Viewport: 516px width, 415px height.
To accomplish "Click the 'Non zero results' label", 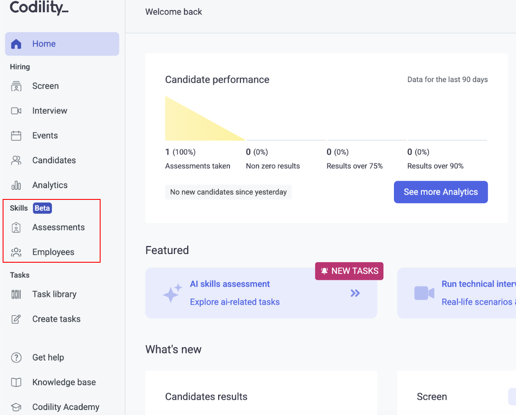I will [x=273, y=166].
